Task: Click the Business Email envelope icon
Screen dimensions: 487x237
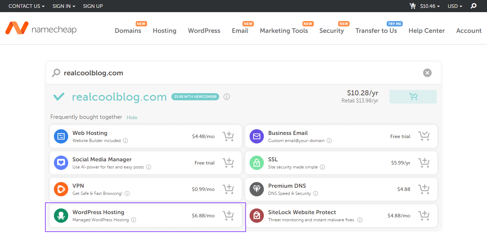Action: [x=257, y=136]
